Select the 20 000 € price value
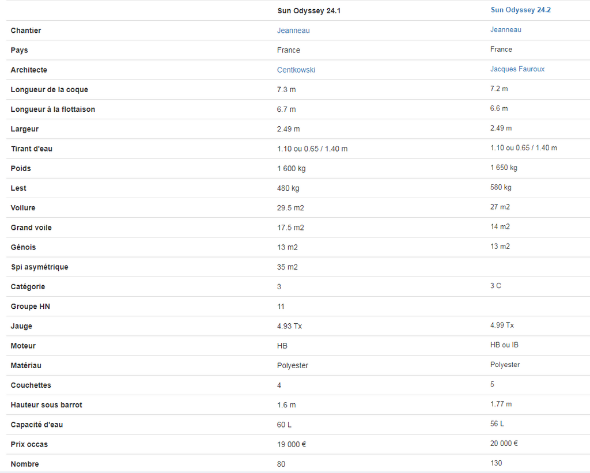The image size is (590, 473). click(504, 443)
